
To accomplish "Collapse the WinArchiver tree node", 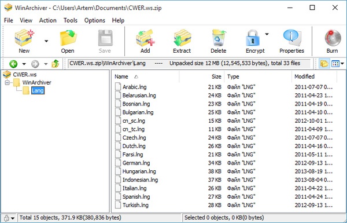I will [x=8, y=83].
